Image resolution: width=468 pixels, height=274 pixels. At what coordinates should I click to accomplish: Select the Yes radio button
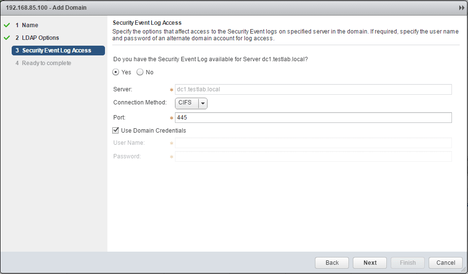point(116,72)
